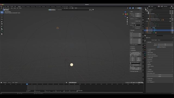Select the 3D Cursor tool

click(2, 14)
